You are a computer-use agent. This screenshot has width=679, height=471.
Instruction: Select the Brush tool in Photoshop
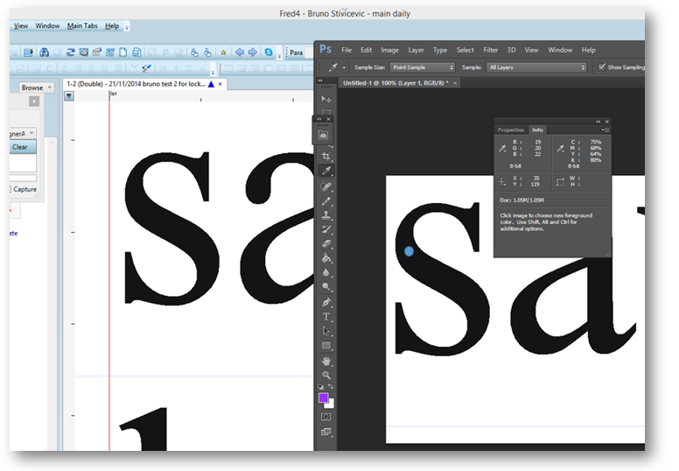point(326,201)
